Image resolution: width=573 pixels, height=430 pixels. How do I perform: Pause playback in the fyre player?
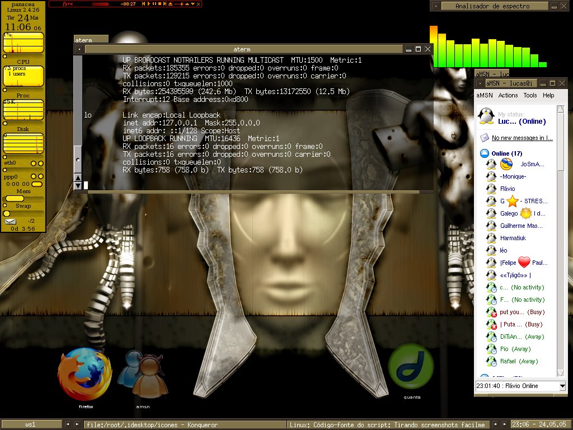pos(154,4)
